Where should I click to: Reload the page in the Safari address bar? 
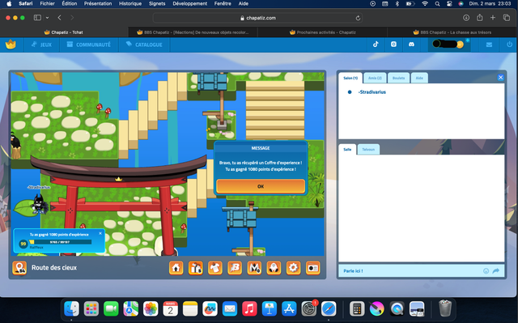(358, 18)
